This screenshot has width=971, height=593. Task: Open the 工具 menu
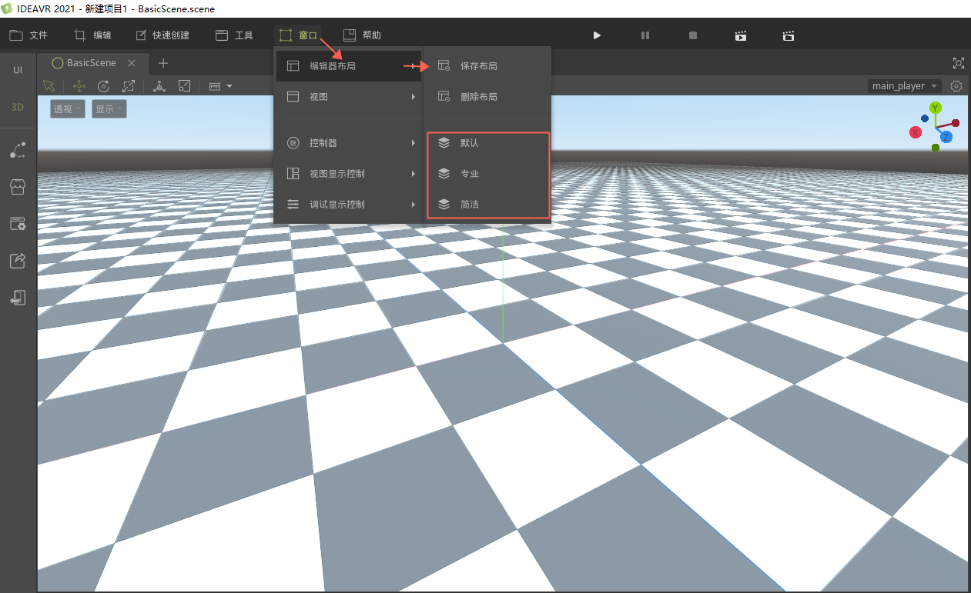pyautogui.click(x=234, y=35)
